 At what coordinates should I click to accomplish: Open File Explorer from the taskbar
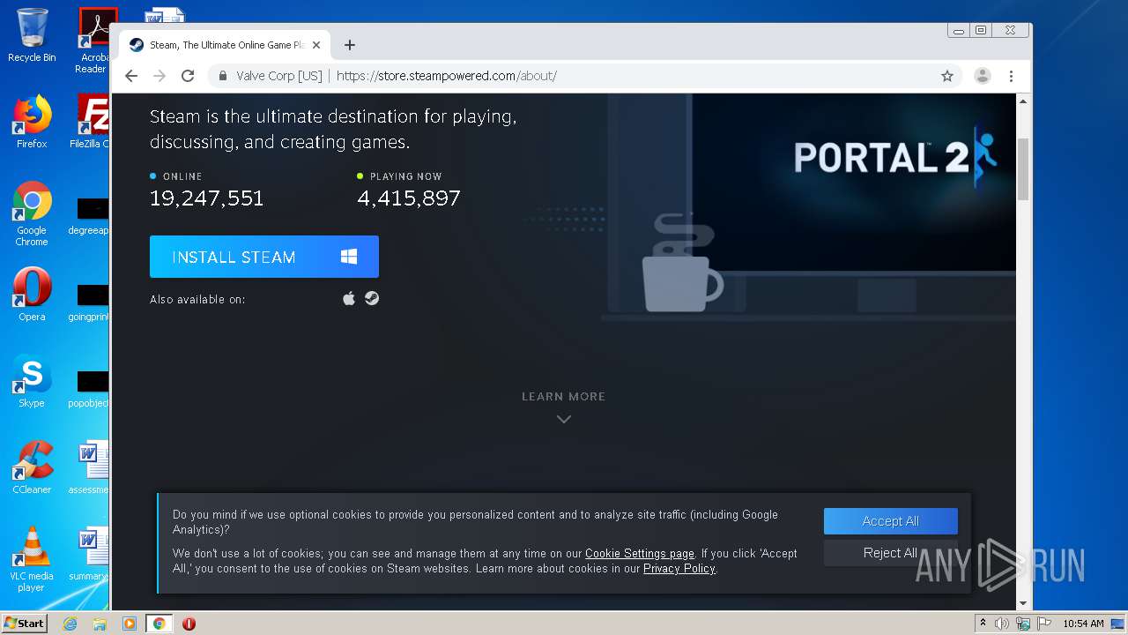click(100, 624)
